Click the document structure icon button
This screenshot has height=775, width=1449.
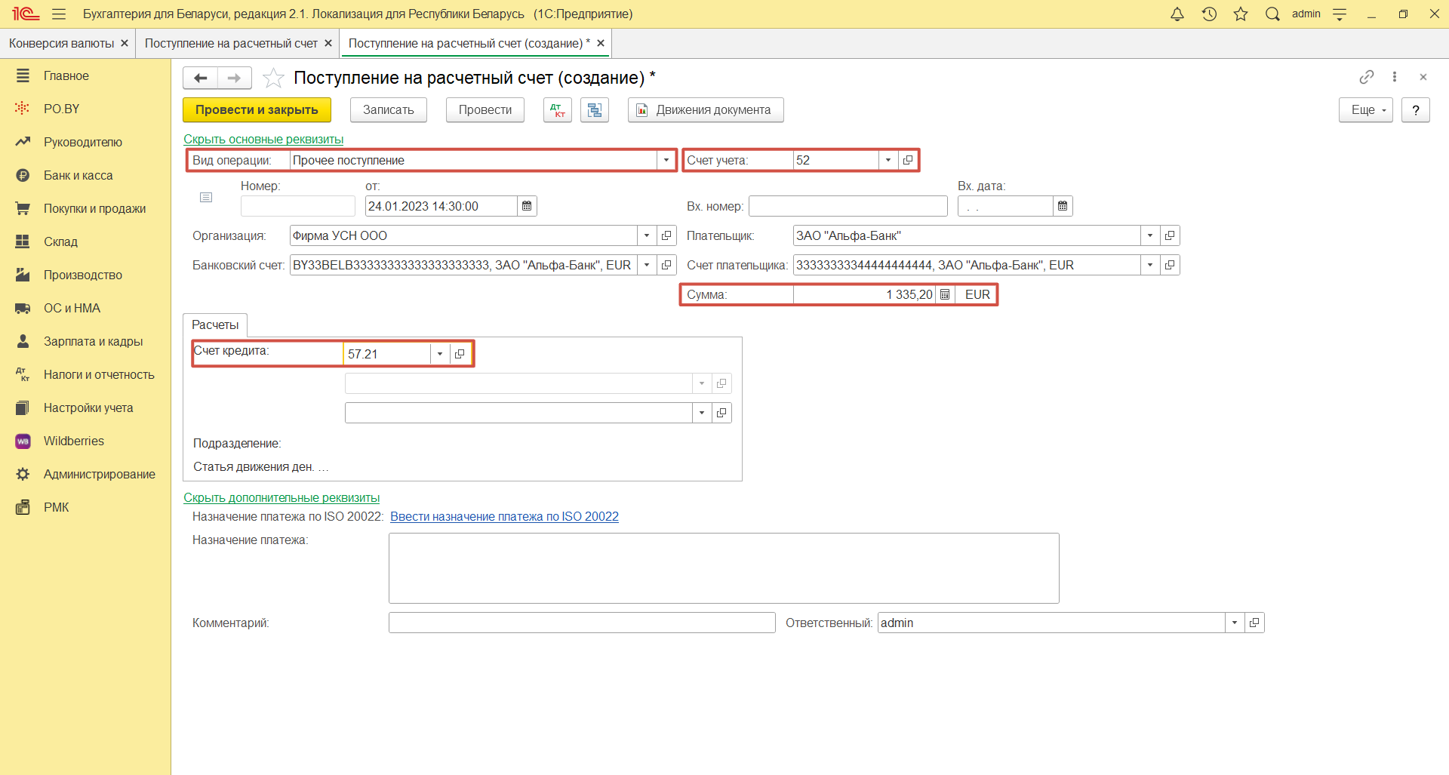pos(595,110)
